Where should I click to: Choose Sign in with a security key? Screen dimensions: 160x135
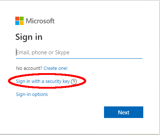point(43,81)
